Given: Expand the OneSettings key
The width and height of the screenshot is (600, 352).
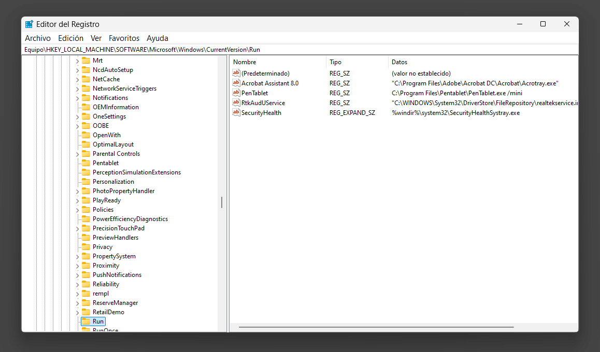Looking at the screenshot, I should click(77, 116).
